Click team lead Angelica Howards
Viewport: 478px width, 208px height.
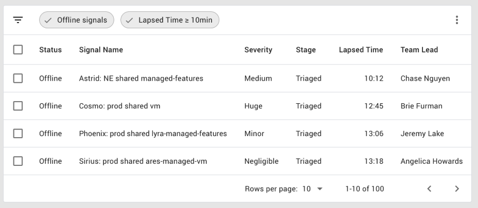431,161
